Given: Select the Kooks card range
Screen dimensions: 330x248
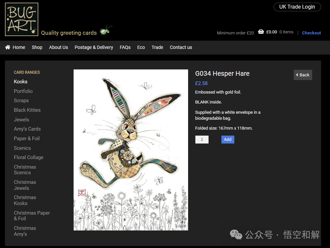Looking at the screenshot, I should (20, 82).
